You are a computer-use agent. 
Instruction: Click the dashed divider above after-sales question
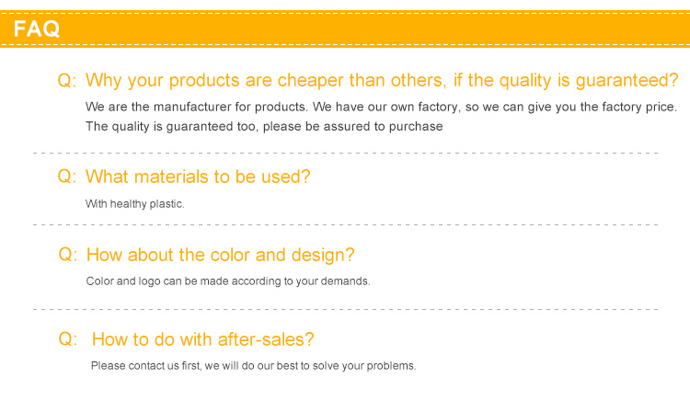tap(345, 310)
